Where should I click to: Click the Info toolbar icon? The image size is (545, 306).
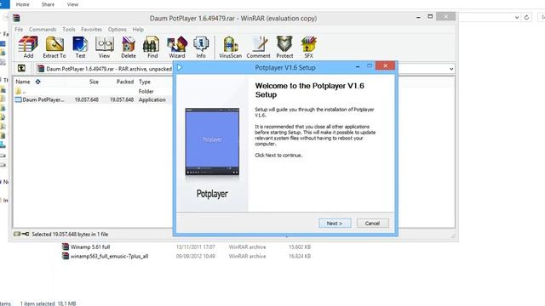tap(201, 48)
